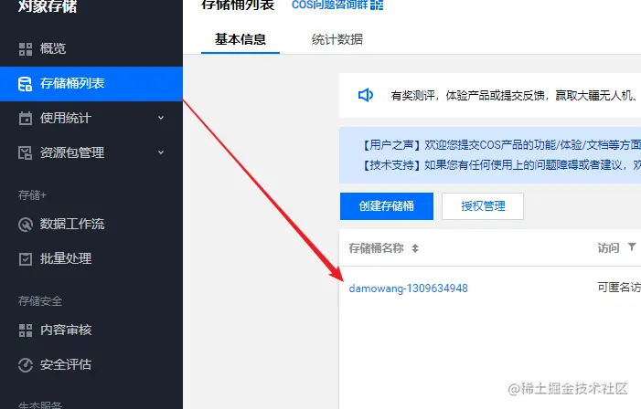Screen dimensions: 641x409
Task: Open the 访问 column filter funnel
Action: coord(632,246)
